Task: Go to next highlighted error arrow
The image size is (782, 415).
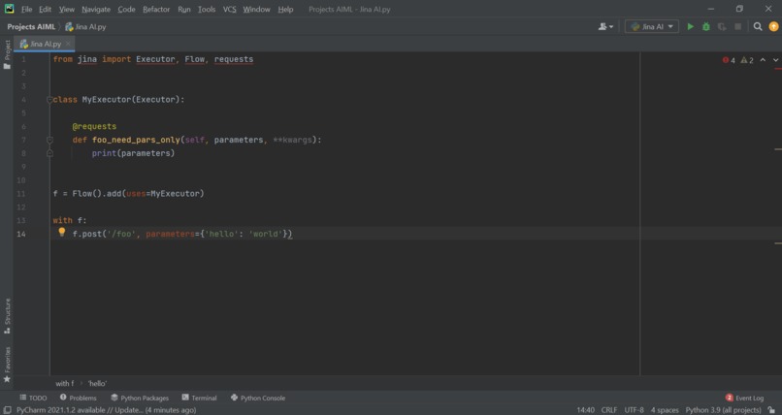Action: click(775, 60)
